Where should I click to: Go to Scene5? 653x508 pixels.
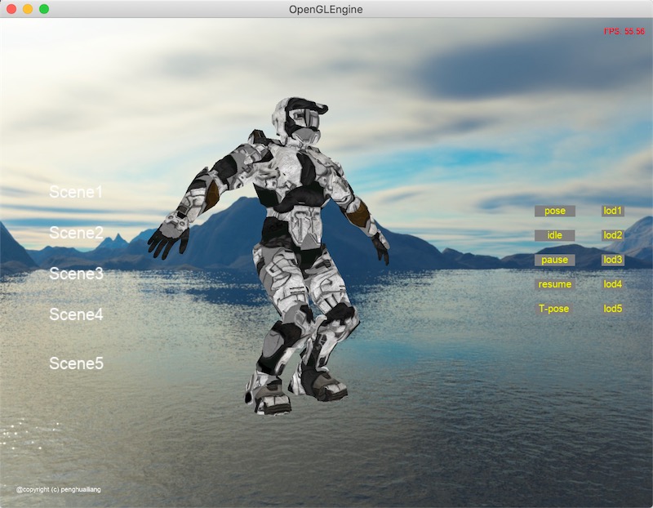pos(76,363)
